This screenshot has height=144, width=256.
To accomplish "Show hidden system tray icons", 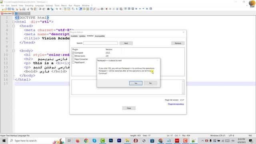I will [202, 140].
